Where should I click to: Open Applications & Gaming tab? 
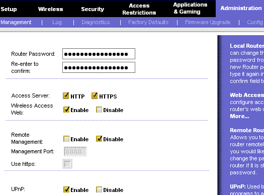pyautogui.click(x=190, y=8)
